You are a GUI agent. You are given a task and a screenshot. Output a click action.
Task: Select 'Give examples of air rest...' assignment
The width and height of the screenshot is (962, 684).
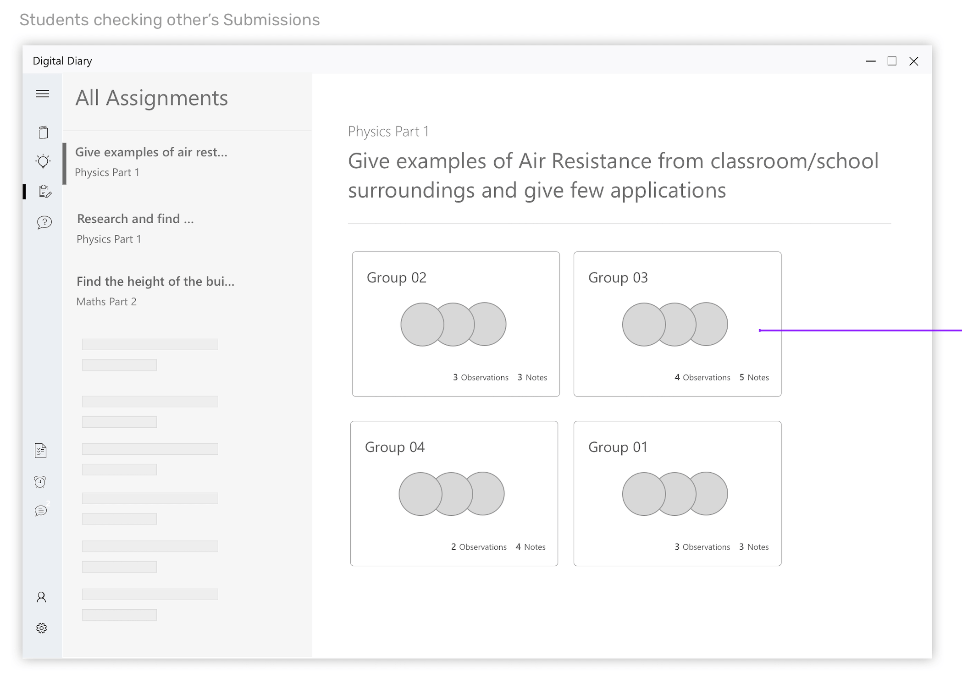point(151,161)
